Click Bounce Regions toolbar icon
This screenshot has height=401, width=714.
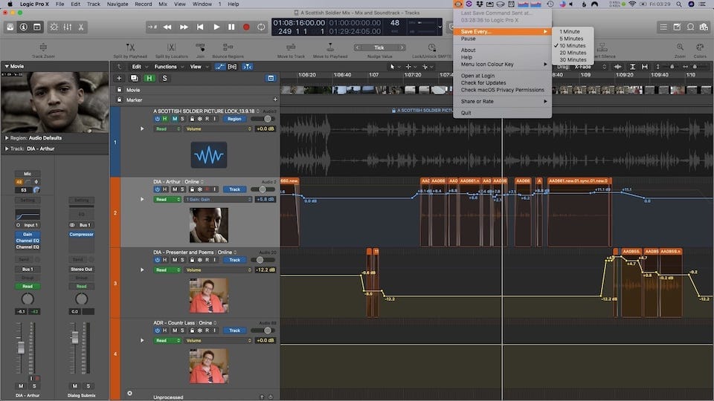(x=228, y=47)
